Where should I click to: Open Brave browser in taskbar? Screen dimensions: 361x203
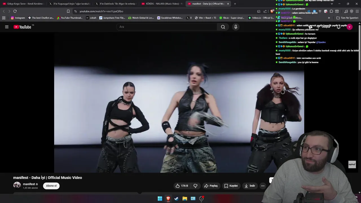pyautogui.click(x=168, y=198)
